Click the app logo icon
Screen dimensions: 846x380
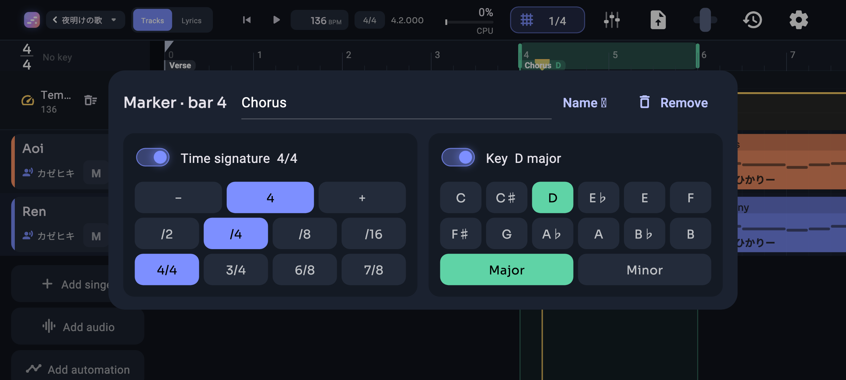32,20
